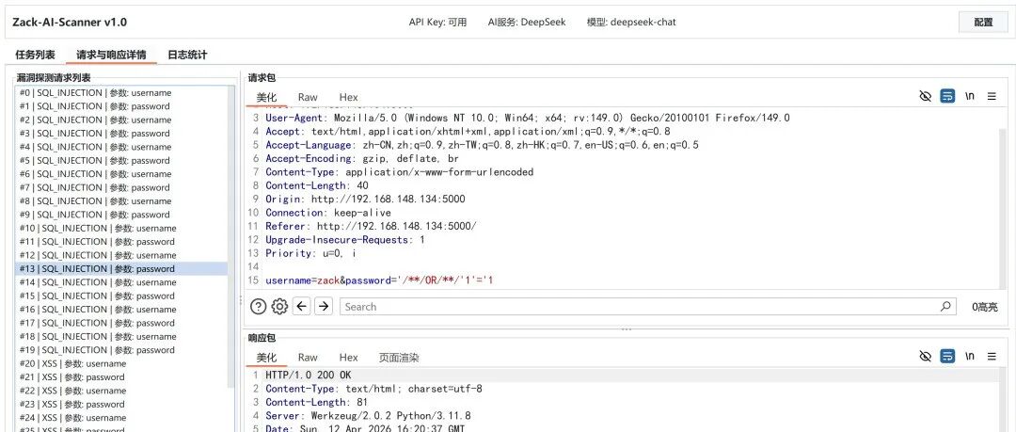Click the API Key: 可用 status text
The height and width of the screenshot is (432, 1016).
[437, 22]
